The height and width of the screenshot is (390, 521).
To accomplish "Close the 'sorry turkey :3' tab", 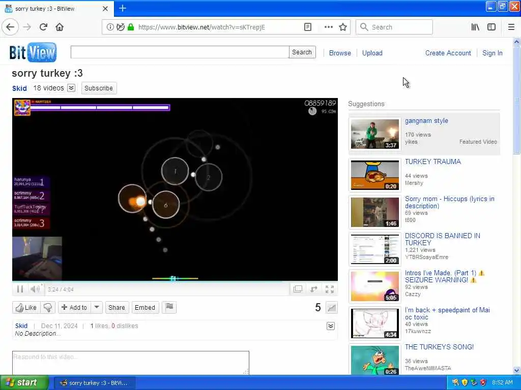I will pos(105,9).
